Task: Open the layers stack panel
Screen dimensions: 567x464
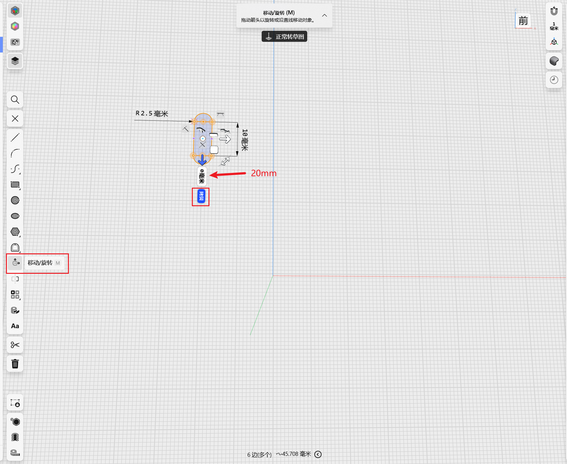Action: tap(15, 61)
